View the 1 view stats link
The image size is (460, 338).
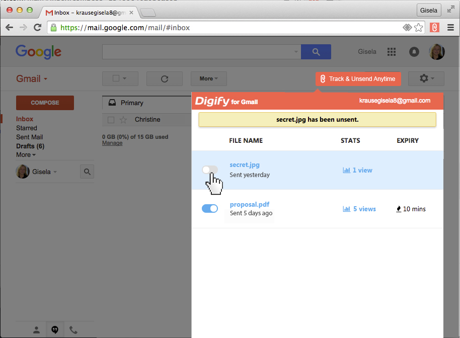click(362, 171)
